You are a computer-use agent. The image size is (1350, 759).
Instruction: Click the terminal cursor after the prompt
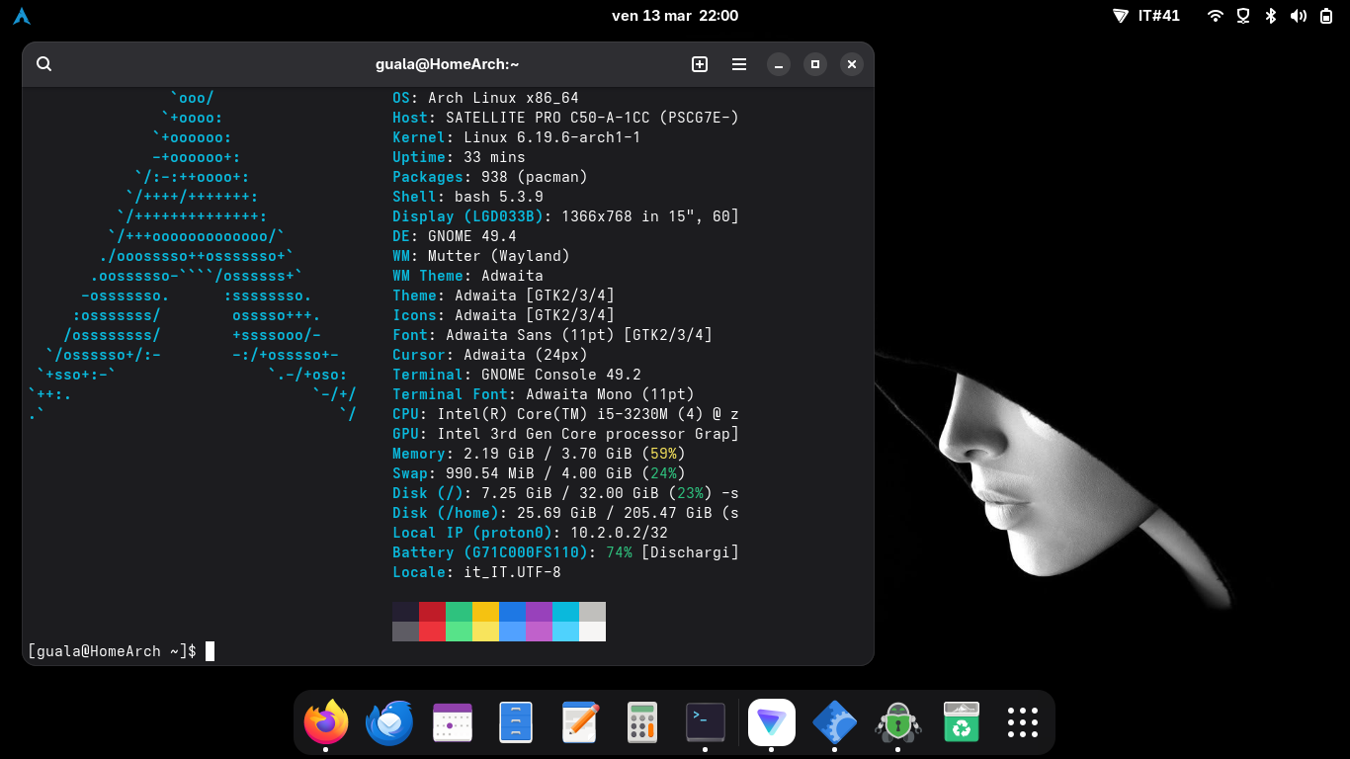[210, 651]
